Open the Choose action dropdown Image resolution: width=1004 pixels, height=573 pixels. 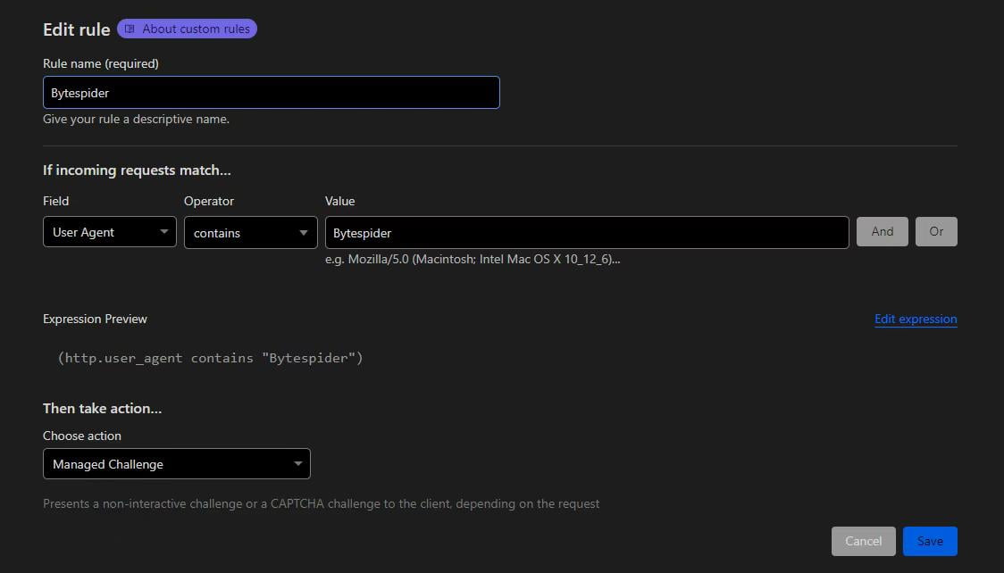(x=177, y=463)
